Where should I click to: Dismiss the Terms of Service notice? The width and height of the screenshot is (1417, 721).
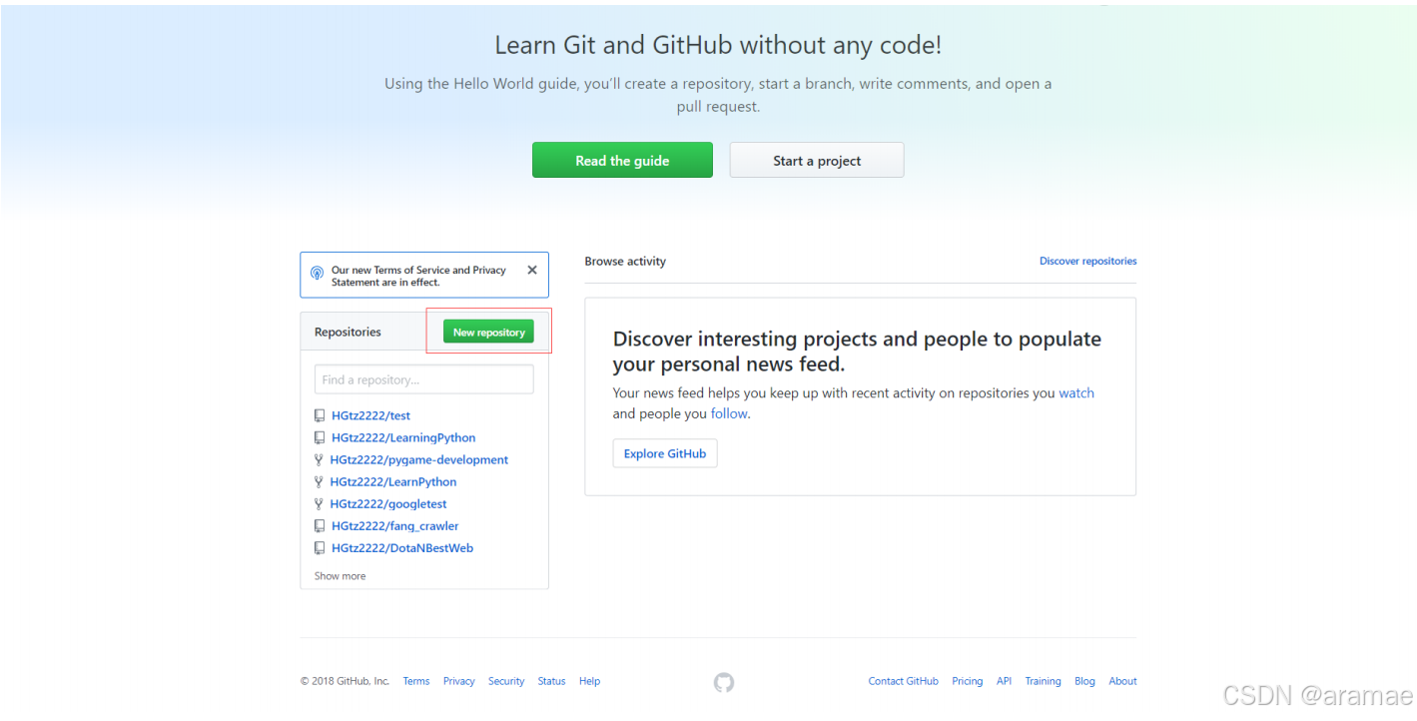532,270
